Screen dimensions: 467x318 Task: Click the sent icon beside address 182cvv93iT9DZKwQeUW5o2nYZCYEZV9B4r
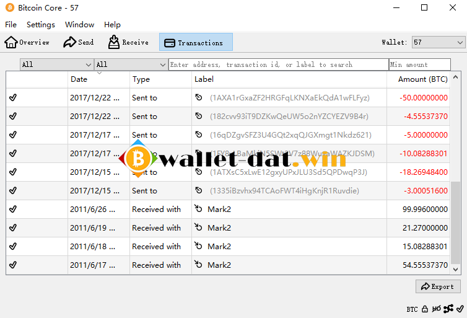[199, 116]
